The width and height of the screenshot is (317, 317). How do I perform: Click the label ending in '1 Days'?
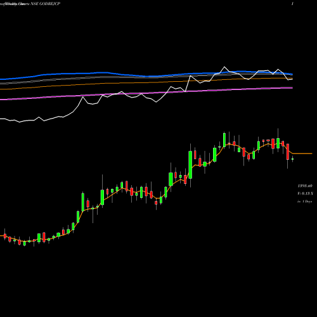[304, 202]
